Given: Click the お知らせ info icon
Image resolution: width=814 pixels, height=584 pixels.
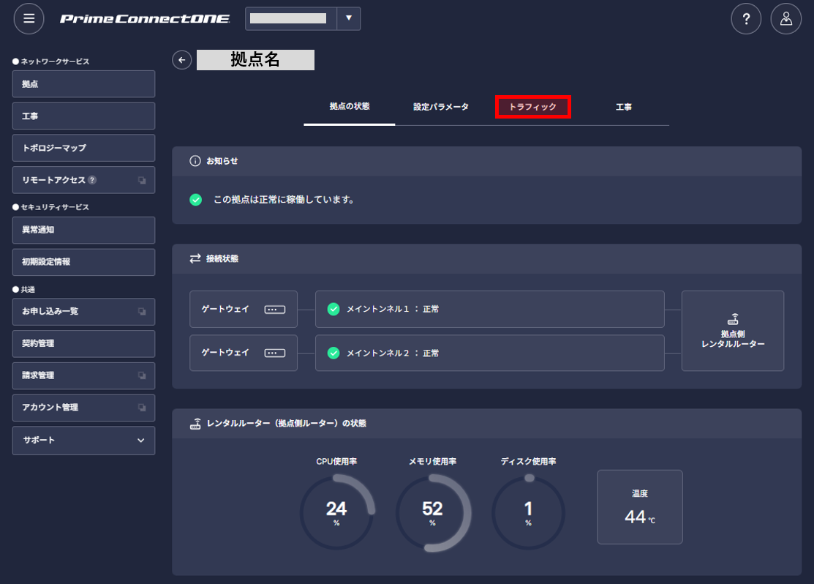Looking at the screenshot, I should [x=195, y=161].
